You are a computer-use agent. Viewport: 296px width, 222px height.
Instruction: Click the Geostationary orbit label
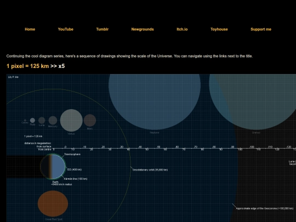(150, 170)
